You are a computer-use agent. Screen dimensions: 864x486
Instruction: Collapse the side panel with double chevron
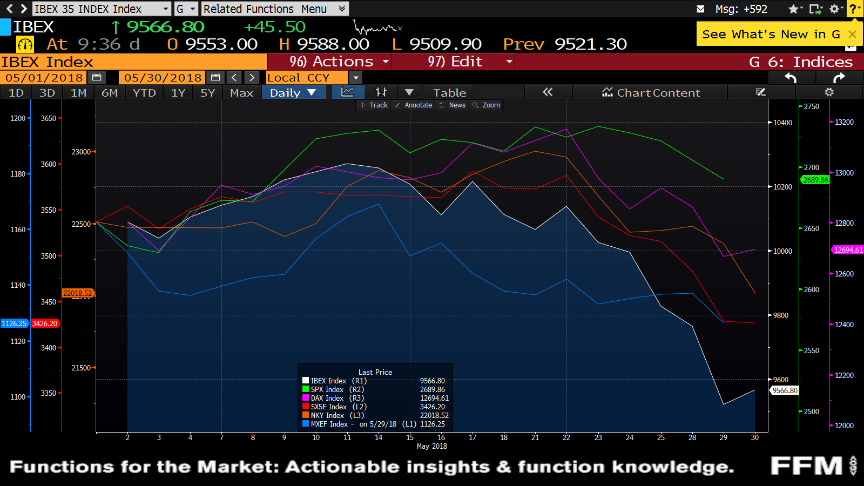(x=548, y=92)
